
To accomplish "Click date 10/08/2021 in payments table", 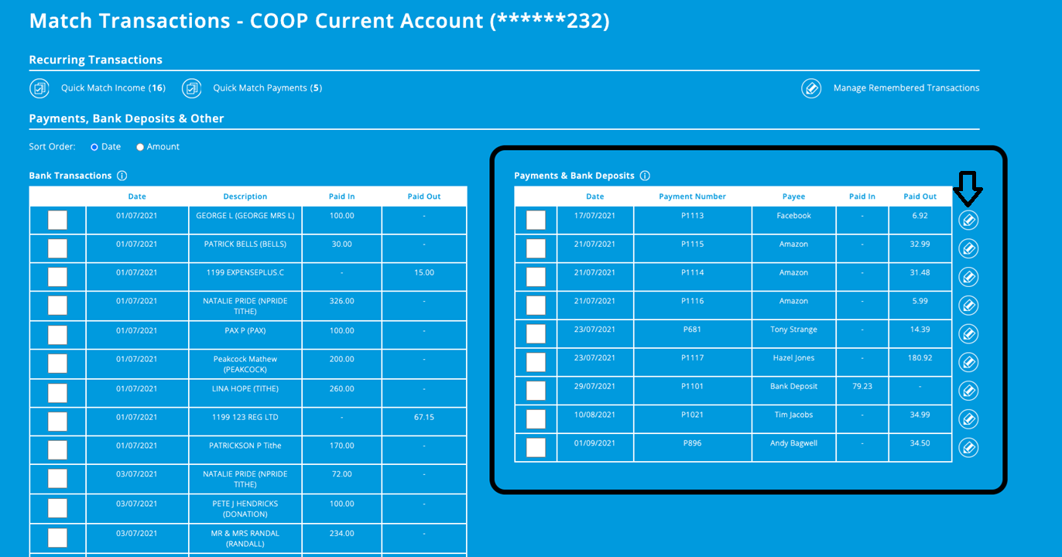I will point(594,415).
